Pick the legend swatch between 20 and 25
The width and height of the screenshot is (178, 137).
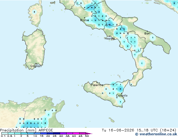[50, 133]
